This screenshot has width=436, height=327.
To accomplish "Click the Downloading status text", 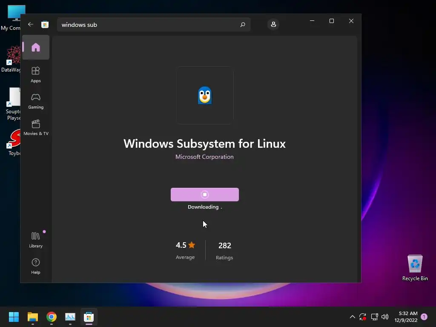I will [205, 207].
